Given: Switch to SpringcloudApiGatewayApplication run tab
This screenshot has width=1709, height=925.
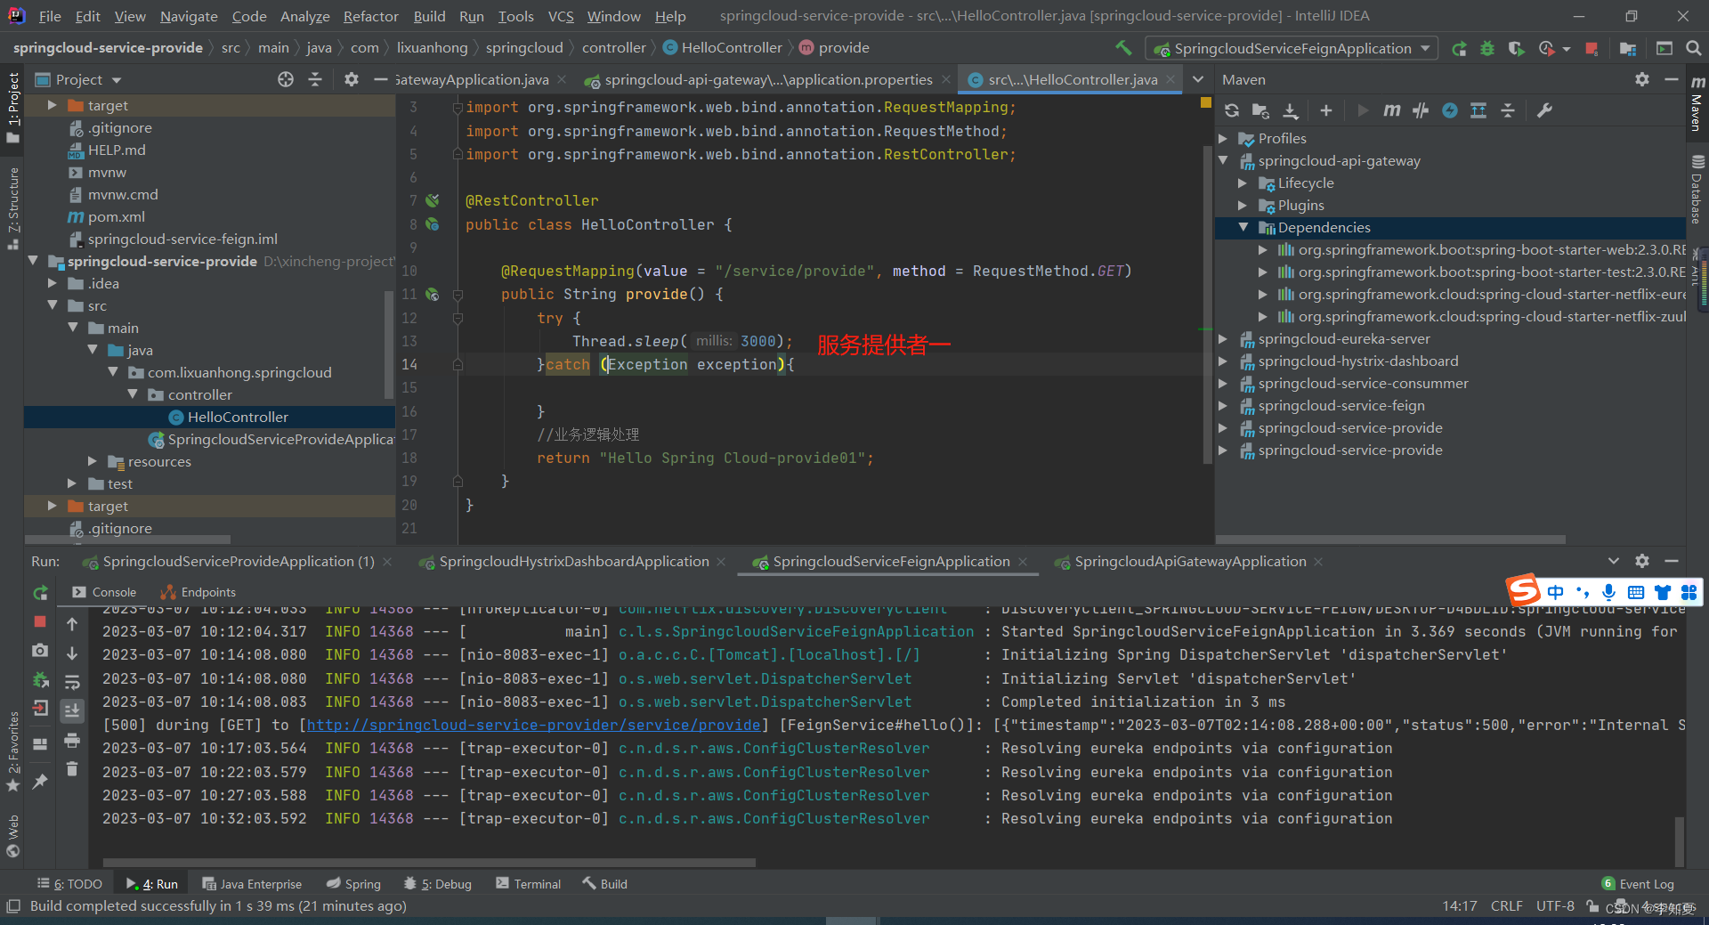Looking at the screenshot, I should click(1189, 562).
